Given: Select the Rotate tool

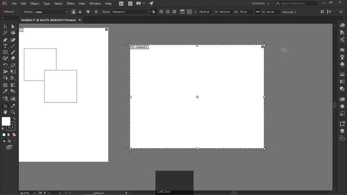Looking at the screenshot, I should click(5, 66).
